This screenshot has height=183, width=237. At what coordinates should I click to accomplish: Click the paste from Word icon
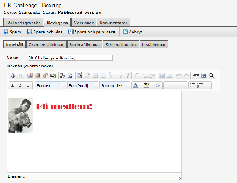click(x=70, y=75)
